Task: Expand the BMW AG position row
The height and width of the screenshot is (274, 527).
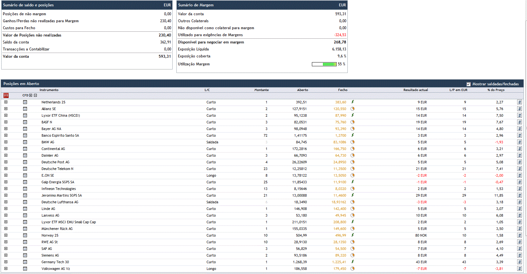Action: coord(6,142)
